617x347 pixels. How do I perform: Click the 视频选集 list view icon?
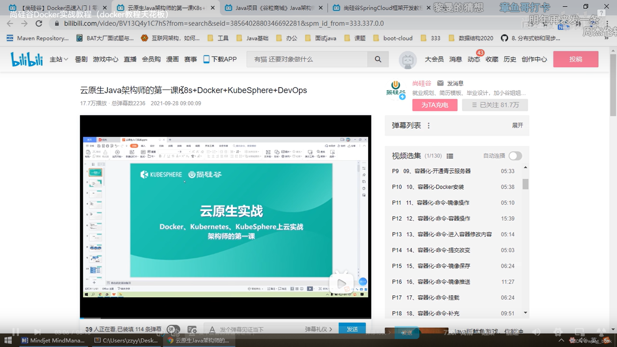click(x=450, y=156)
